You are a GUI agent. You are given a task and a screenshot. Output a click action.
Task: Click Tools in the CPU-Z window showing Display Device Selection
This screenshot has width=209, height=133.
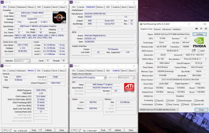pos(103,130)
